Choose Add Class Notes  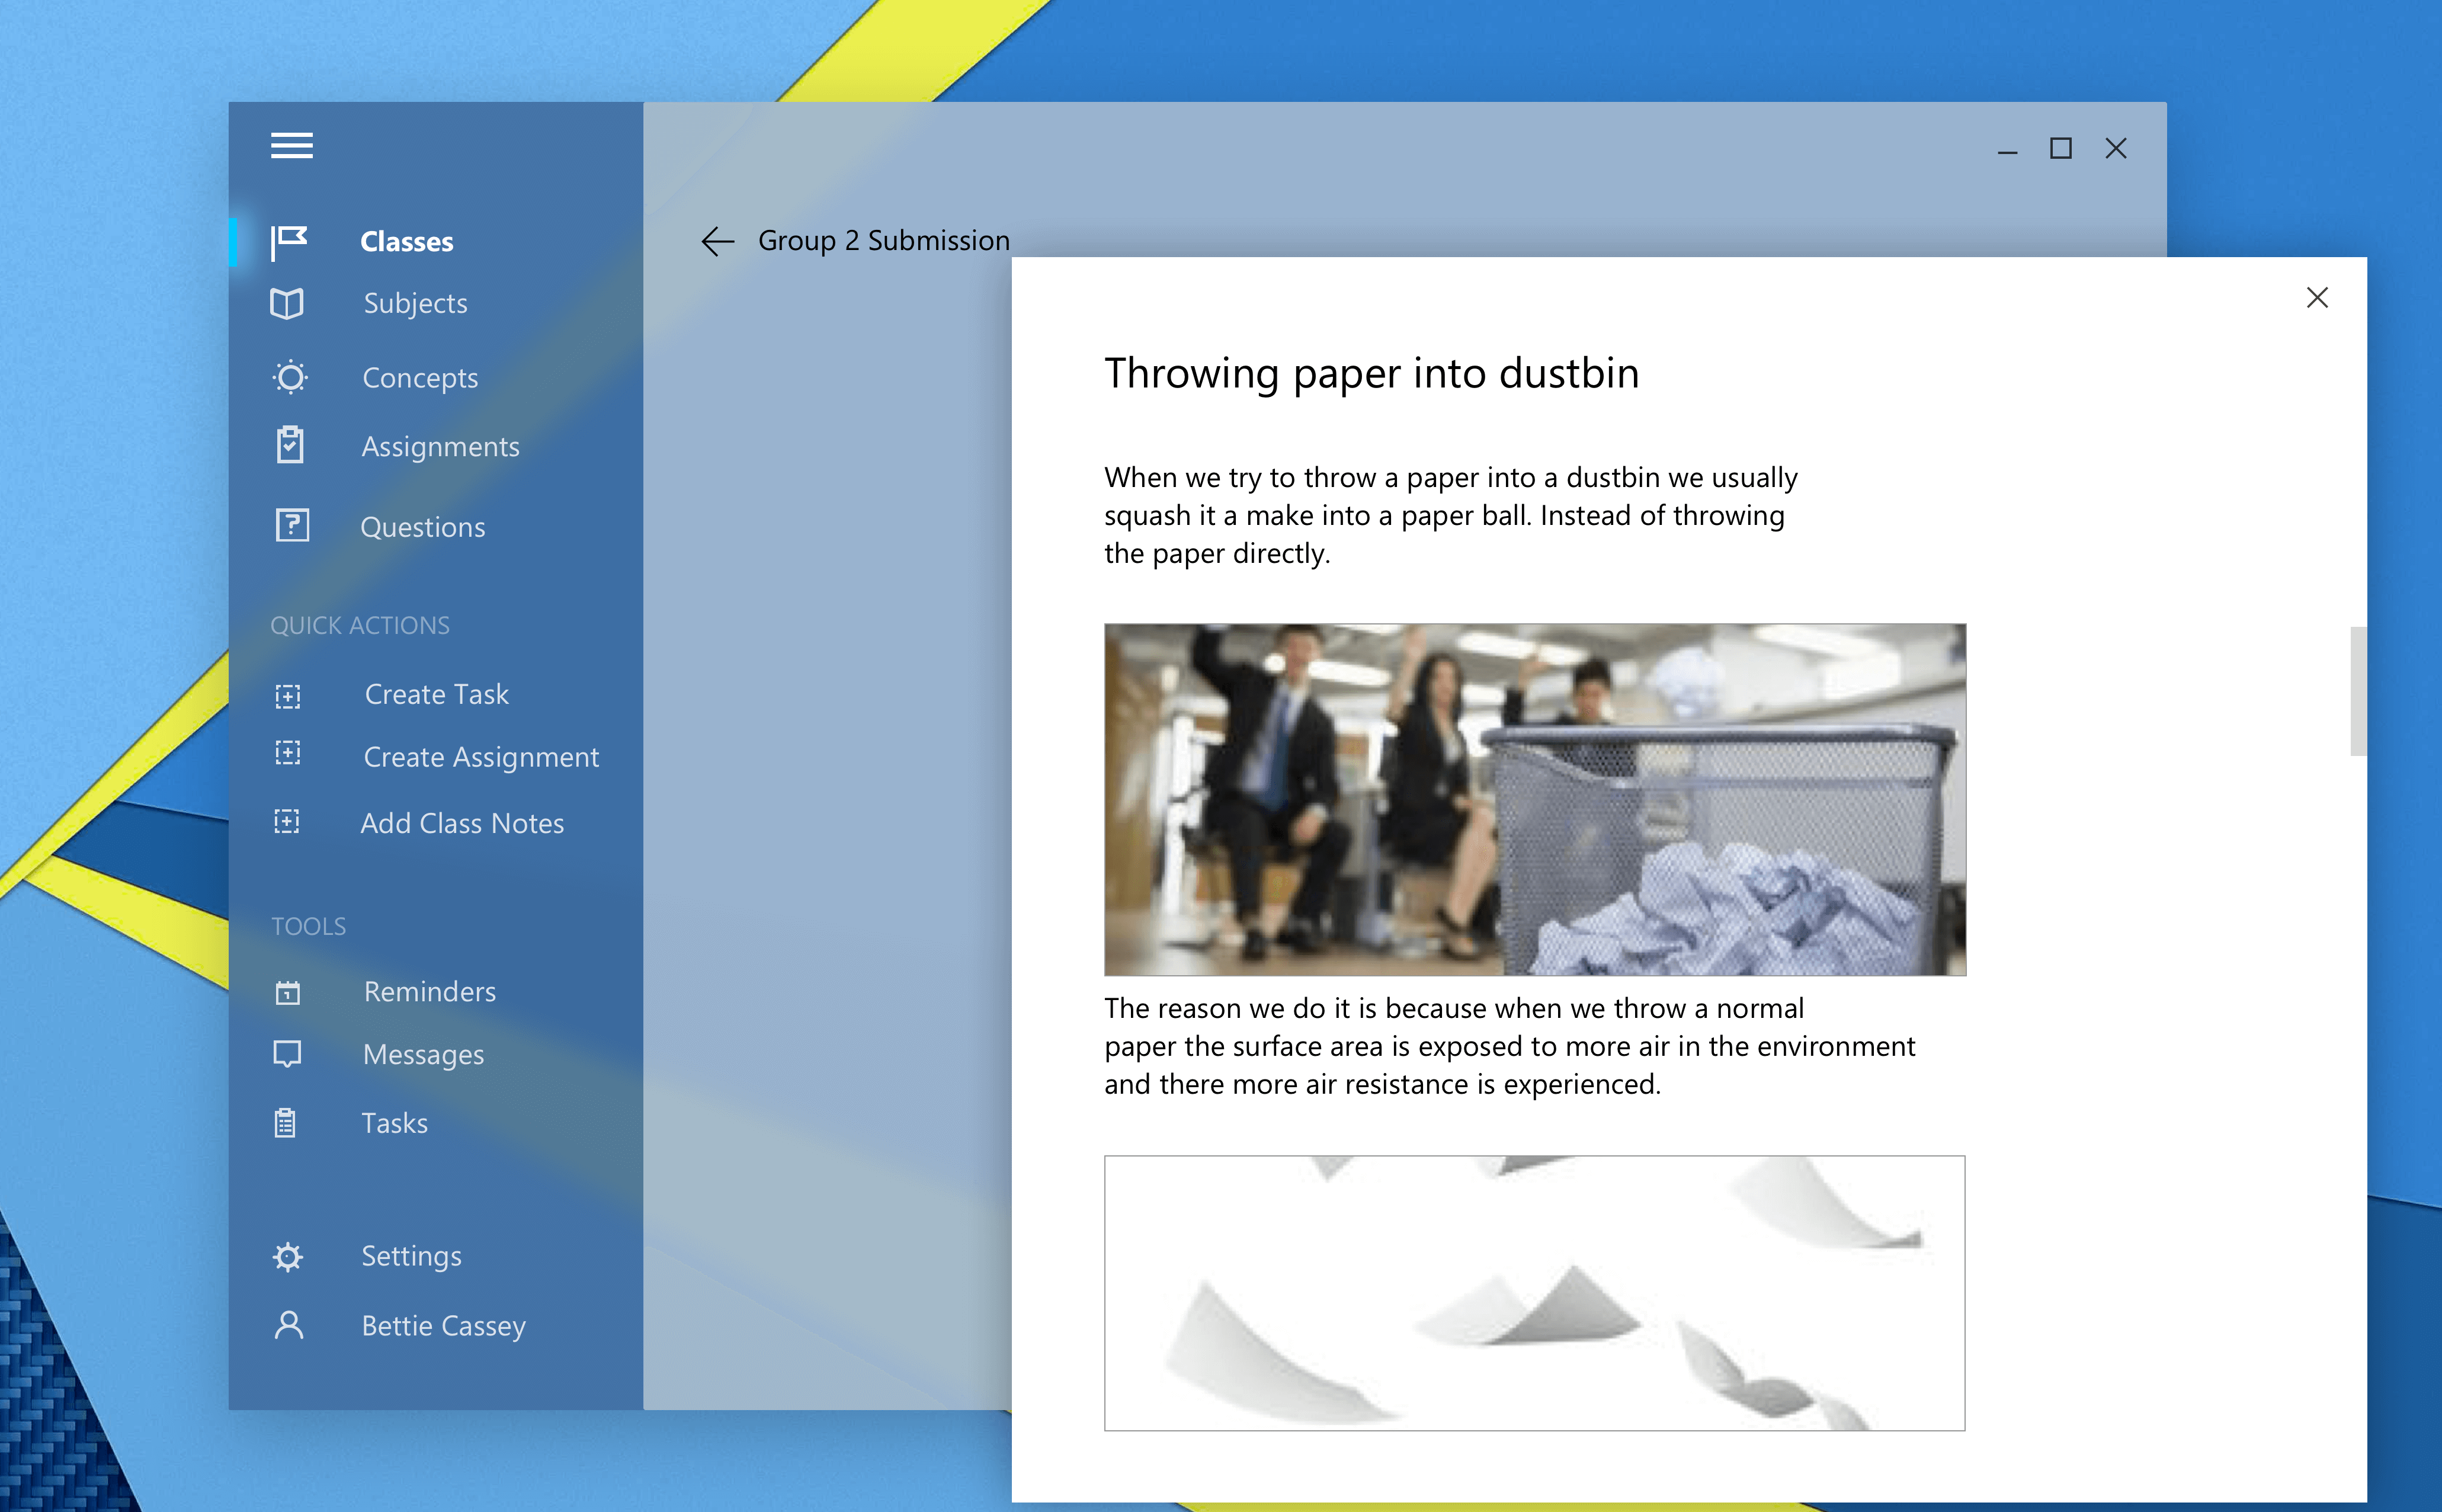pos(462,823)
